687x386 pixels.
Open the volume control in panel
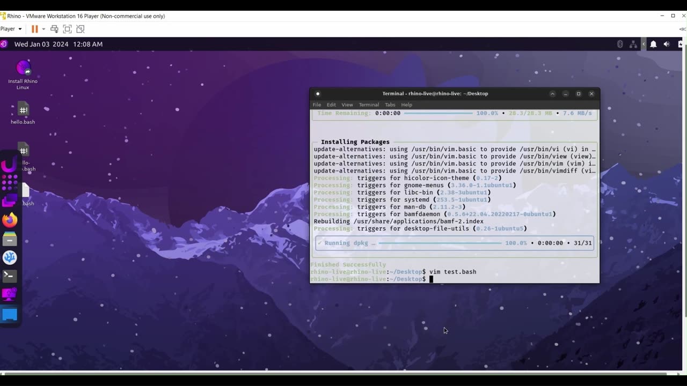(667, 44)
